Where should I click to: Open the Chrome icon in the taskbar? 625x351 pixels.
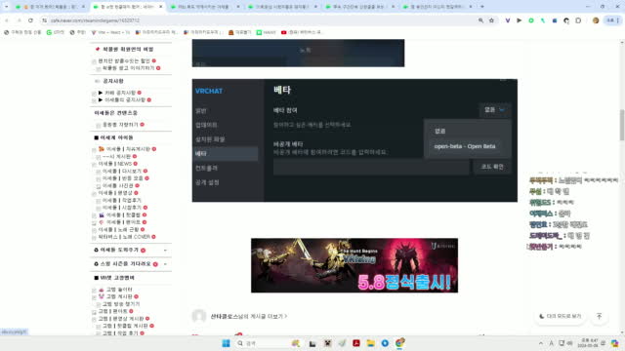399,343
